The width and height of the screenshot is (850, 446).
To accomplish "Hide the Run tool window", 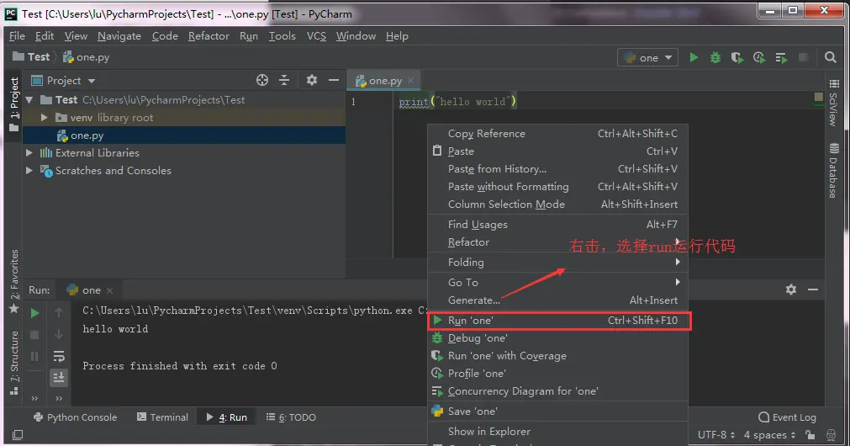I will 813,289.
